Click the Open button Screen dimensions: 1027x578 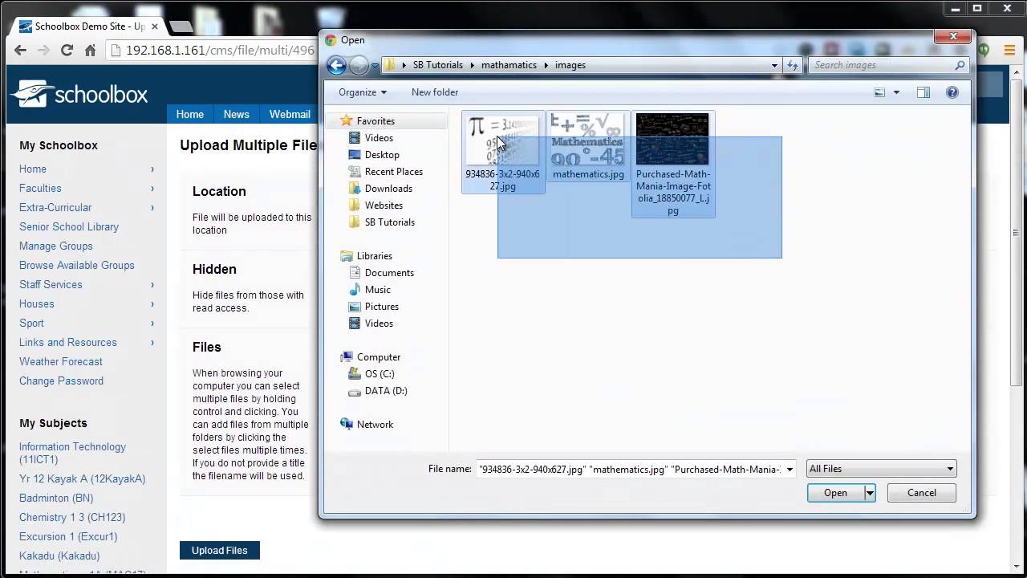[x=835, y=493]
